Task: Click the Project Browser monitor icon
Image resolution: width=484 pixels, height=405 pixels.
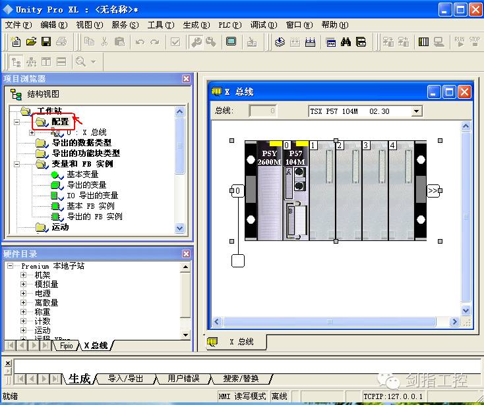Action: tap(231, 41)
